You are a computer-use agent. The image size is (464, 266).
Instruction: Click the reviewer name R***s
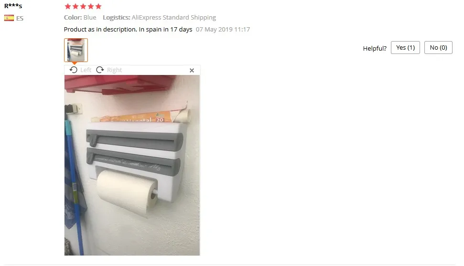pyautogui.click(x=13, y=6)
